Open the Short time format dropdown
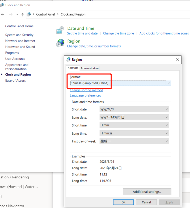The height and width of the screenshot is (208, 190). [134, 125]
